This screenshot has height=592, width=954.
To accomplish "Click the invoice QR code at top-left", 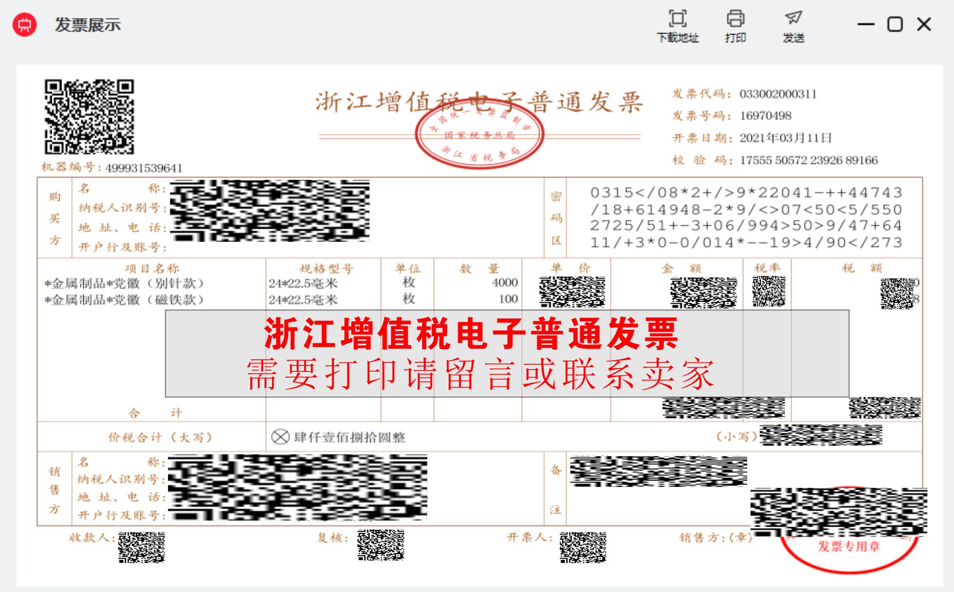I will pyautogui.click(x=89, y=116).
